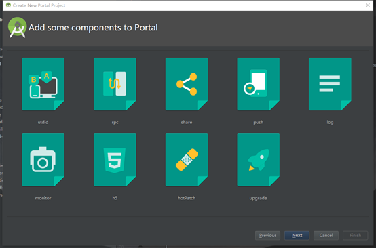Close the Create New Portal Project dialog
Image resolution: width=376 pixels, height=248 pixels.
pyautogui.click(x=368, y=5)
